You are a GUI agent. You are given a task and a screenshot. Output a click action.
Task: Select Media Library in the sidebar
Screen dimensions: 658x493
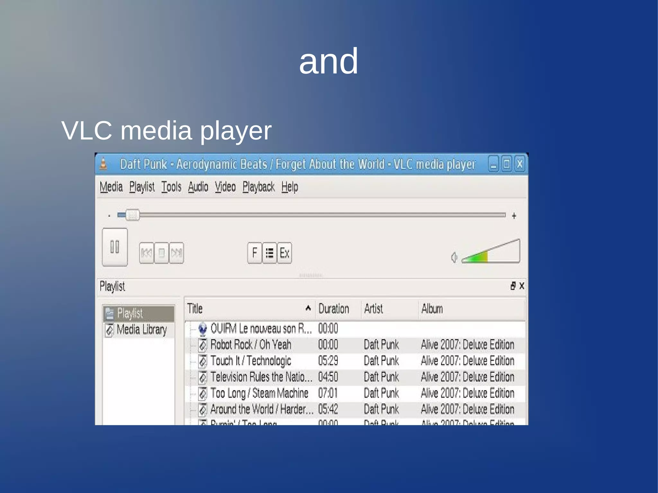coord(141,330)
